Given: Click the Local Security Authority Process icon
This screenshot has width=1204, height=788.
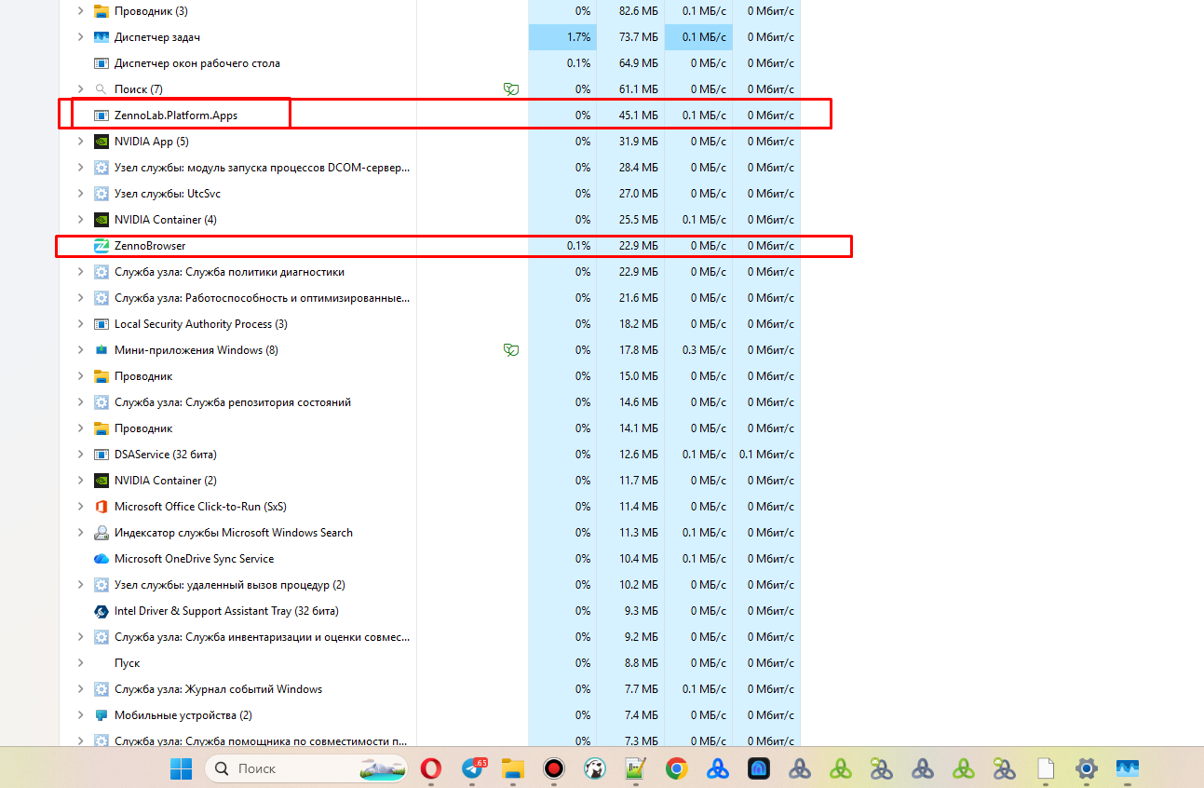Looking at the screenshot, I should 101,324.
